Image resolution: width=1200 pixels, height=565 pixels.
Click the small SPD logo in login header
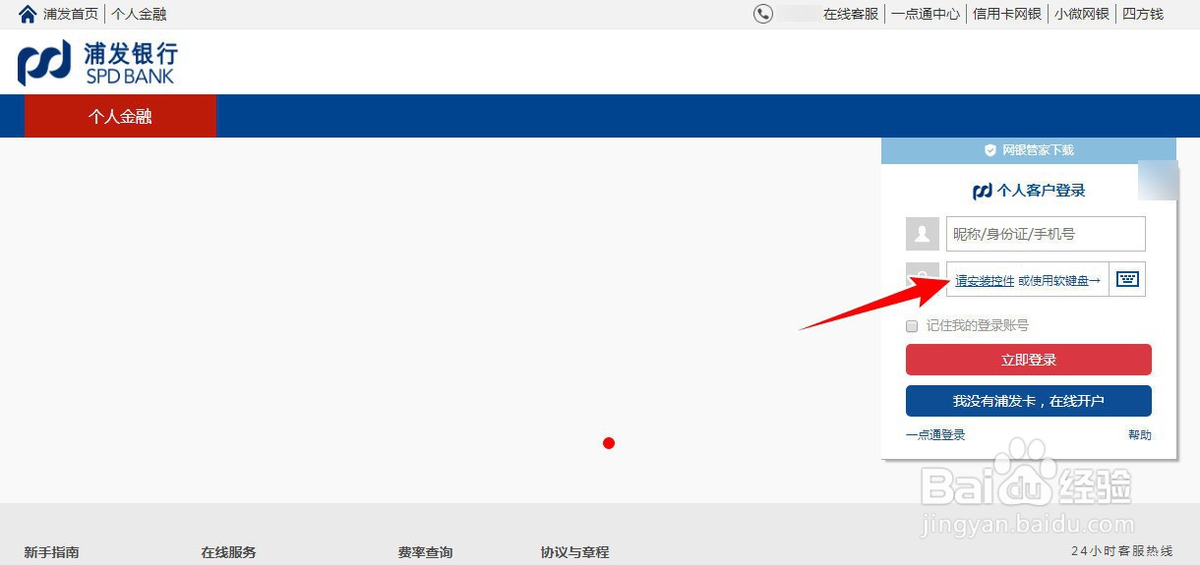coord(983,191)
